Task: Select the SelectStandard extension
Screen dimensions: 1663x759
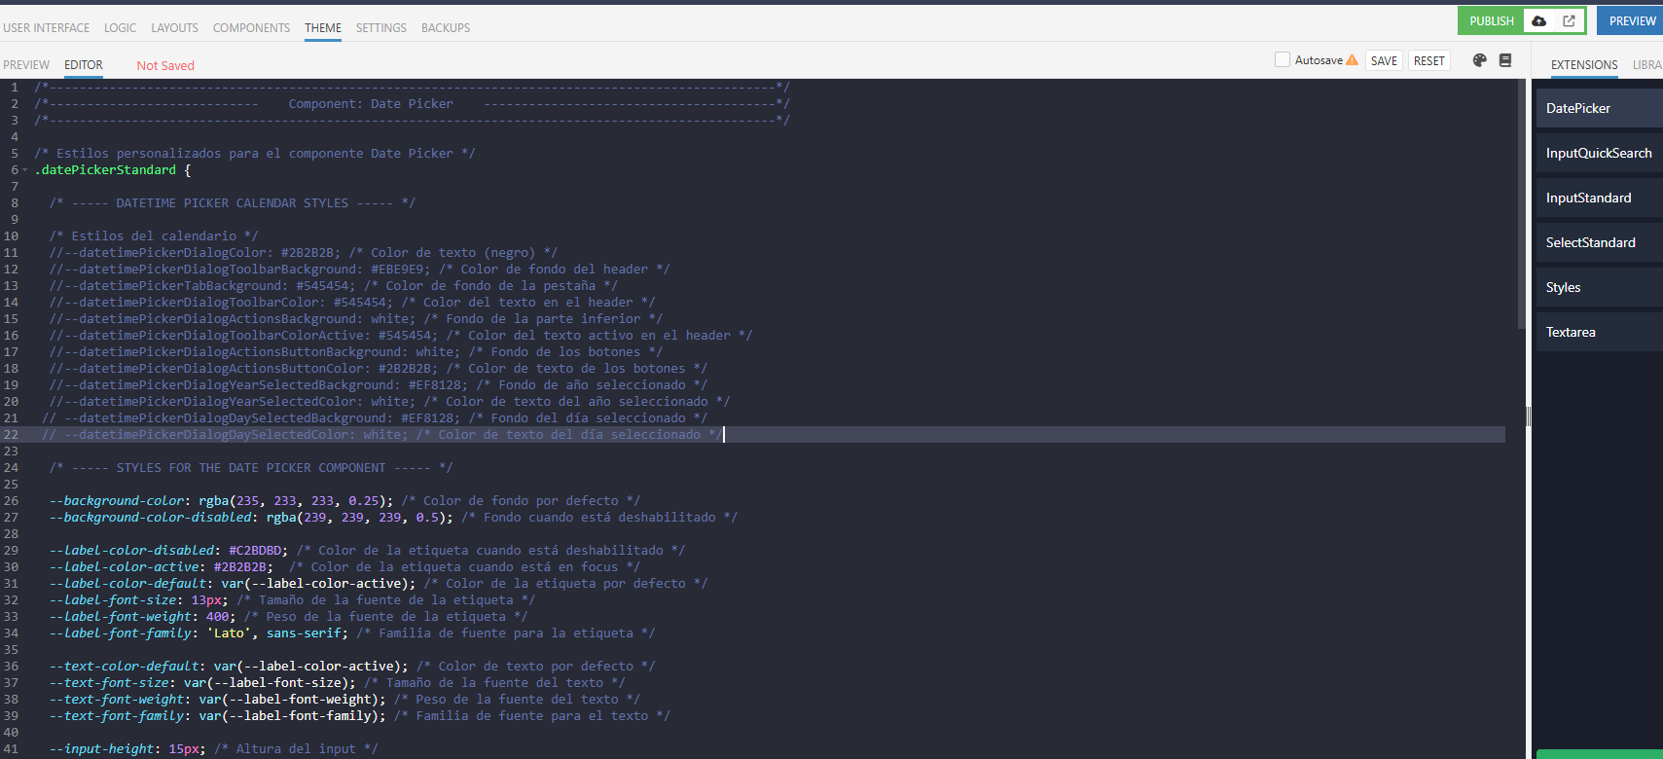Action: (x=1590, y=242)
